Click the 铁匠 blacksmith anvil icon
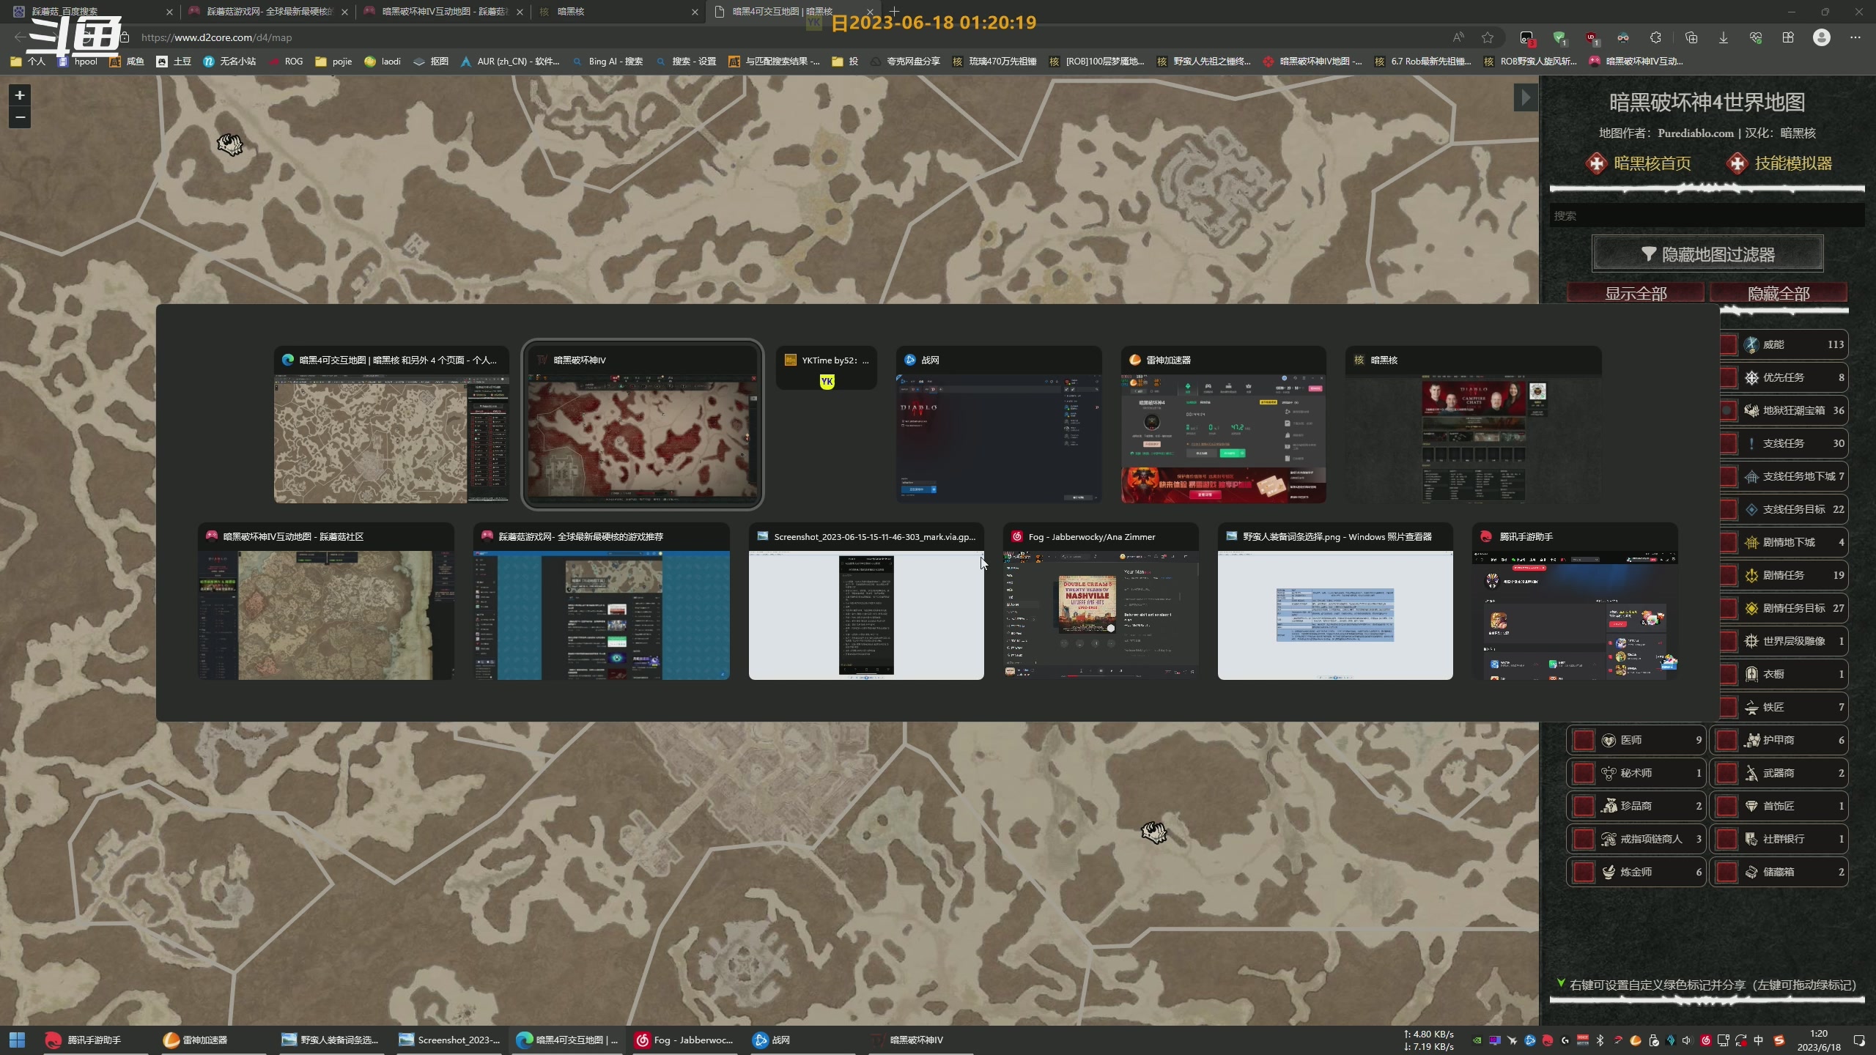The width and height of the screenshot is (1876, 1055). (1751, 707)
